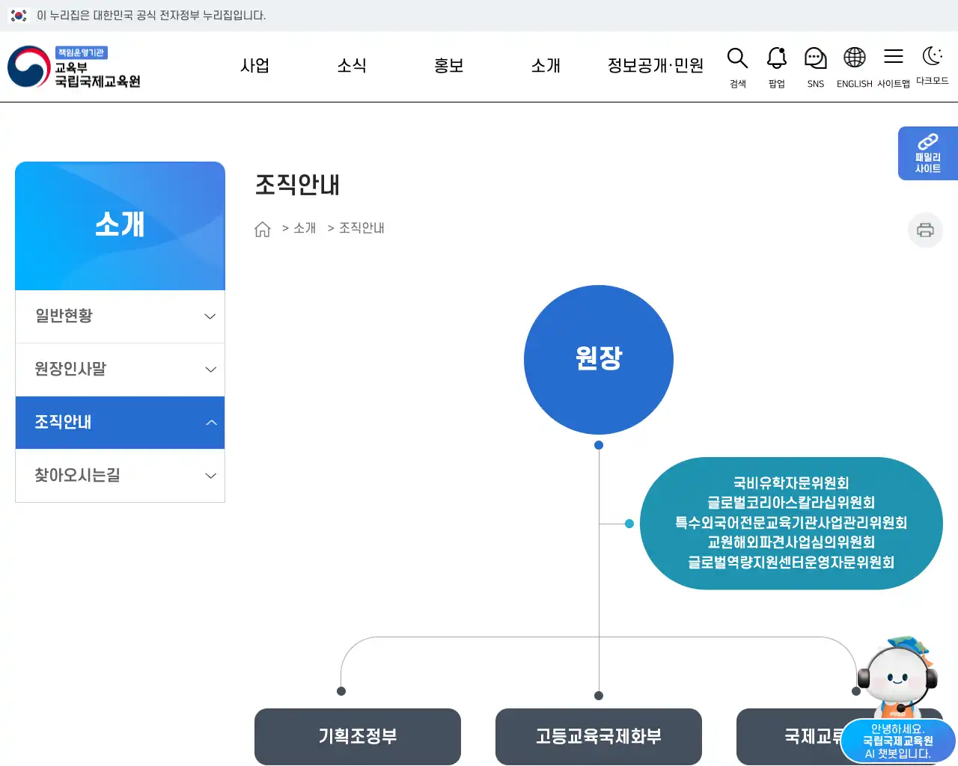Screen dimensions: 958x766
Task: Click the home icon in breadcrumb
Action: 263,229
